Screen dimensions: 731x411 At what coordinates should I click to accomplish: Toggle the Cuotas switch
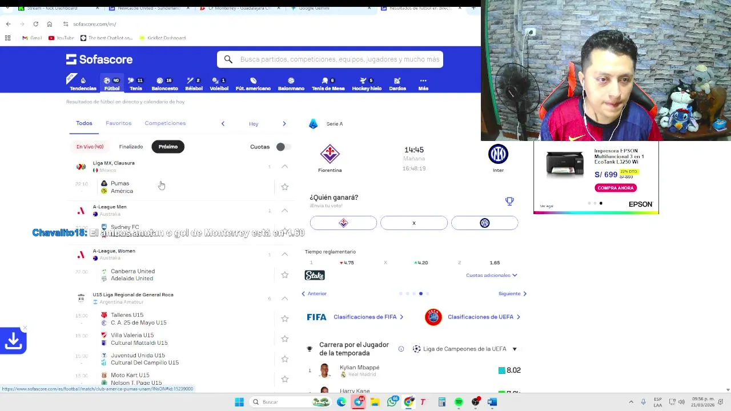coord(283,147)
